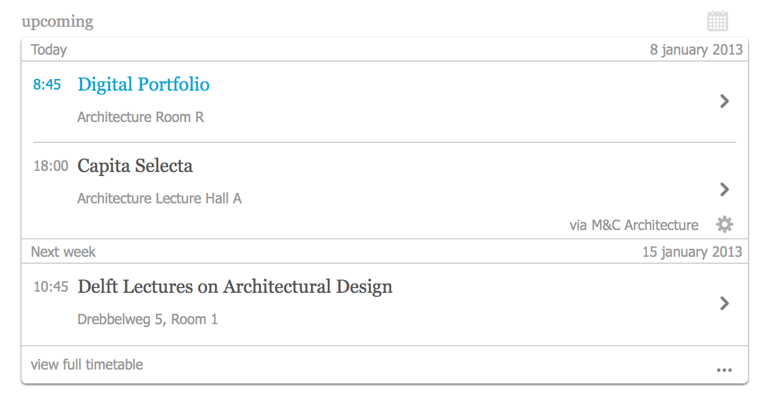
Task: Expand the Capita Selecta entry chevron
Action: tap(724, 189)
